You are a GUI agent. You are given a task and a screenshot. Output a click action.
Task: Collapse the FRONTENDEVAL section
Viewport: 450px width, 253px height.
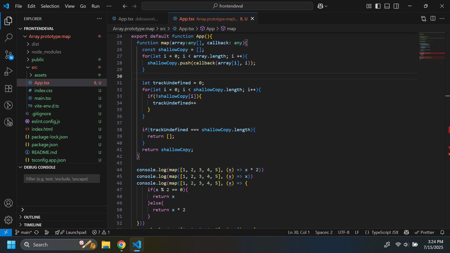(x=21, y=28)
